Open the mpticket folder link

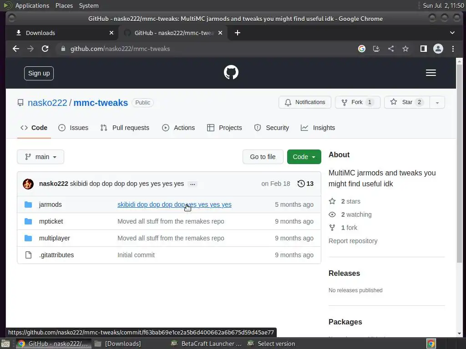coord(51,221)
